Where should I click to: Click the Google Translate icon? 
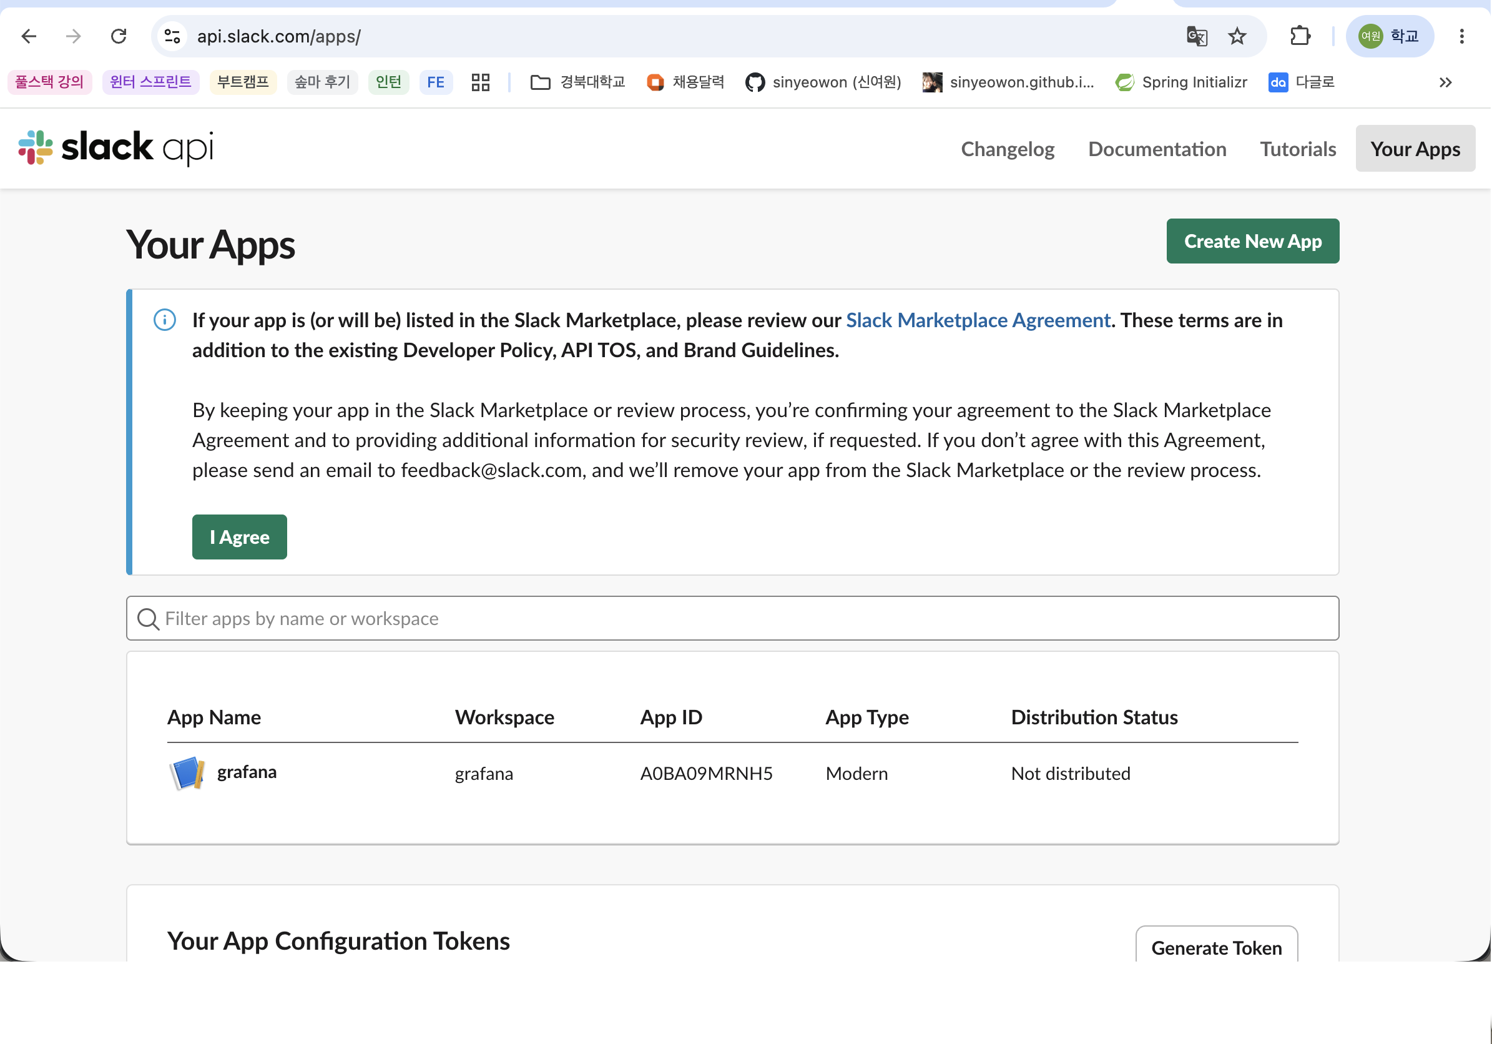pos(1196,36)
